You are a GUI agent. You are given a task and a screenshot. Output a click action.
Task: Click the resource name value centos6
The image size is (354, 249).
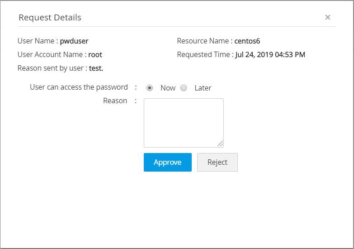[x=247, y=41]
